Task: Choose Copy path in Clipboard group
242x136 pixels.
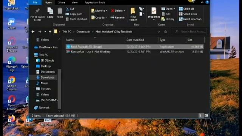Action: click(x=74, y=14)
